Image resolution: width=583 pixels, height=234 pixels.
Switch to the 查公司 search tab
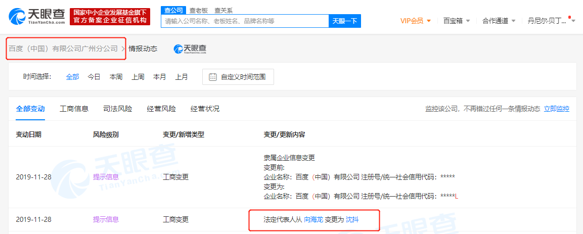(173, 11)
